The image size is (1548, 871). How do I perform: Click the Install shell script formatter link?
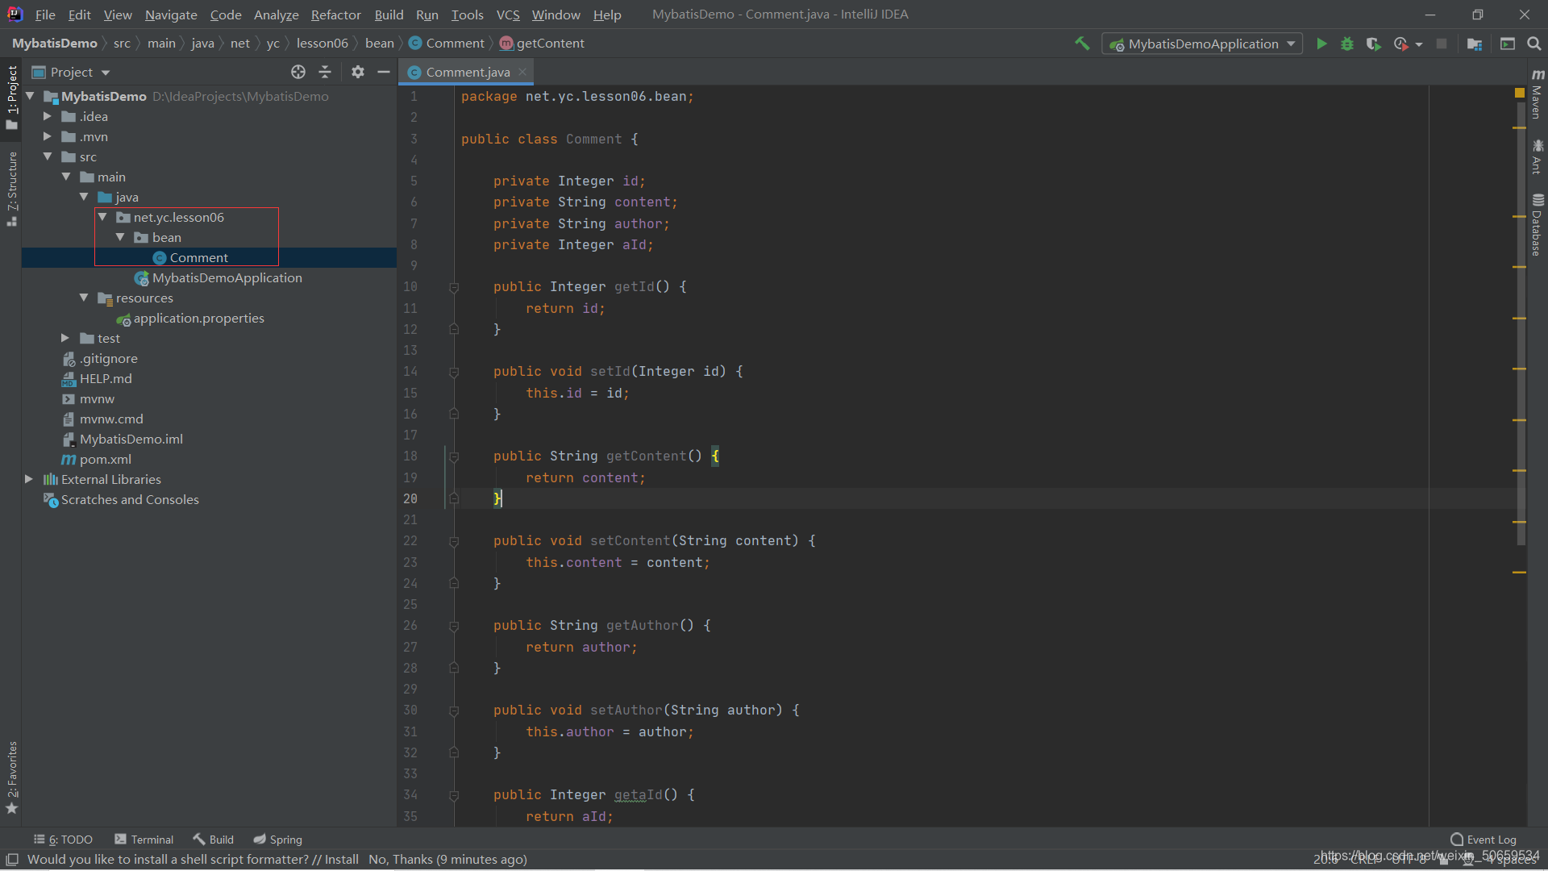(341, 859)
